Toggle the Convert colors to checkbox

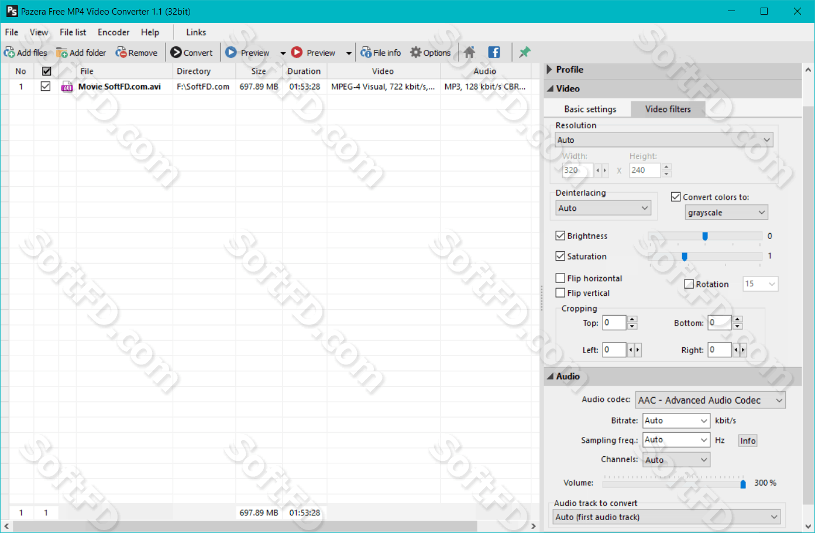click(x=676, y=197)
